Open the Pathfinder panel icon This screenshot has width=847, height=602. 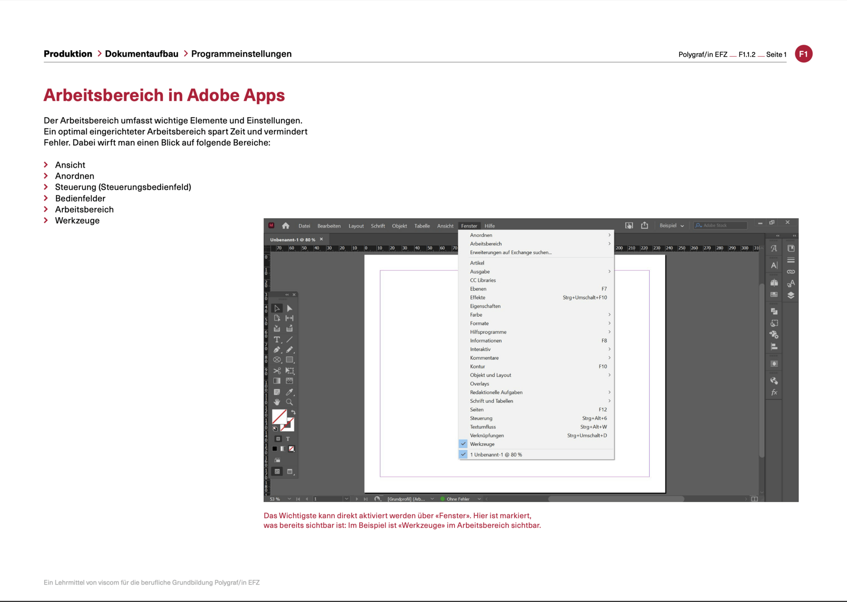[774, 311]
